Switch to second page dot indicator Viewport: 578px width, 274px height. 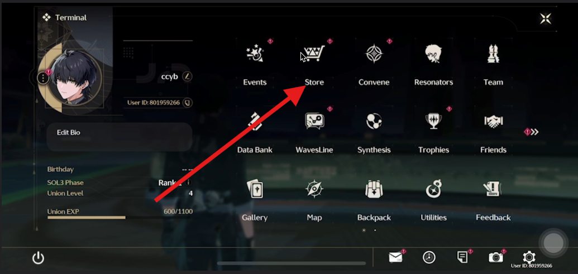tap(375, 230)
